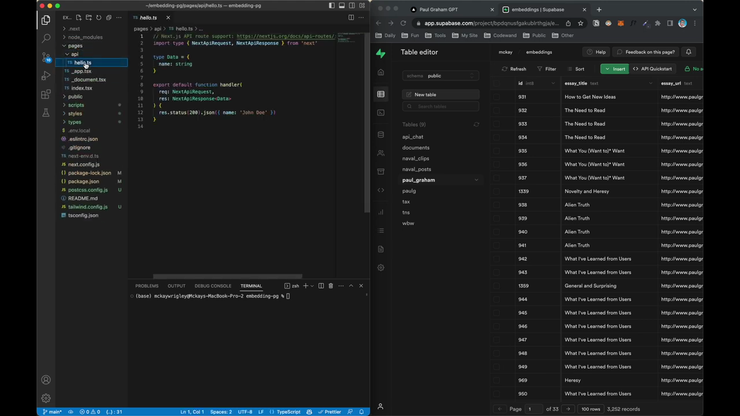Check the row for id 969

pyautogui.click(x=497, y=380)
